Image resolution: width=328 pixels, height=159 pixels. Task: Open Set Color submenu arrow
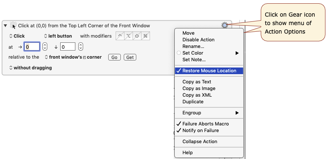pos(237,53)
